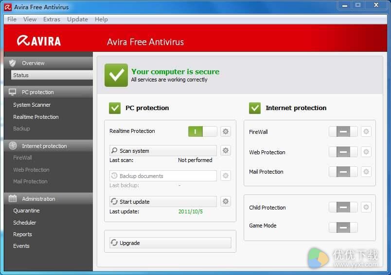Open System Scanner in sidebar

pos(32,105)
